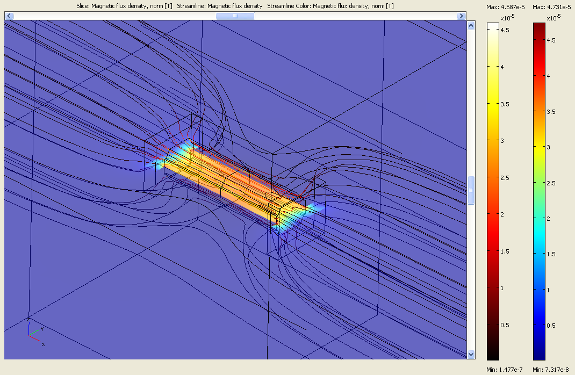Click the vertical scrollbar thumb
The image size is (575, 375).
471,190
